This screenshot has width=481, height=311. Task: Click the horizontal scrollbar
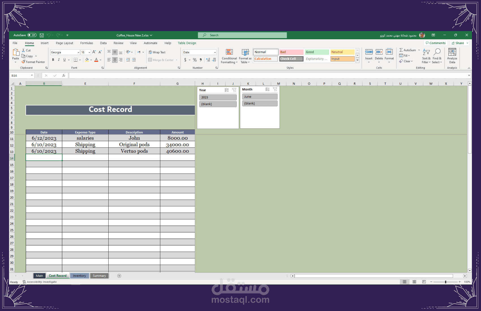click(373, 276)
